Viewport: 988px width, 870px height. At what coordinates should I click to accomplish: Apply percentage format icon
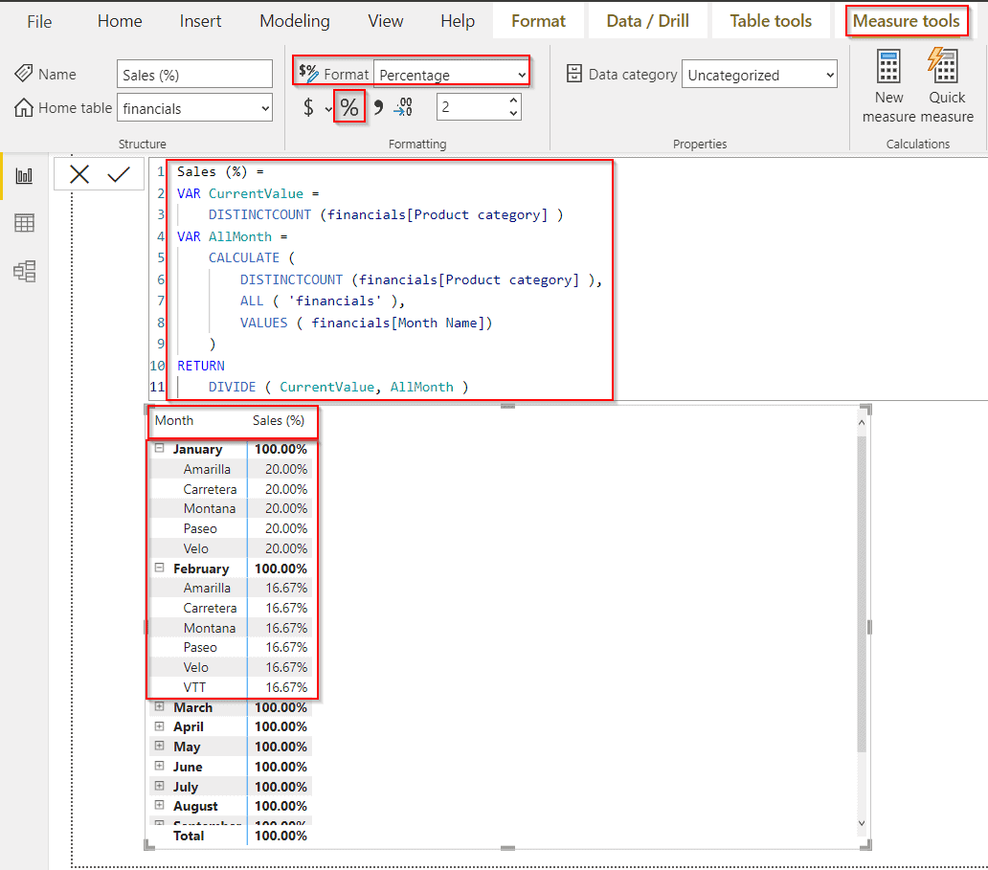click(x=349, y=107)
